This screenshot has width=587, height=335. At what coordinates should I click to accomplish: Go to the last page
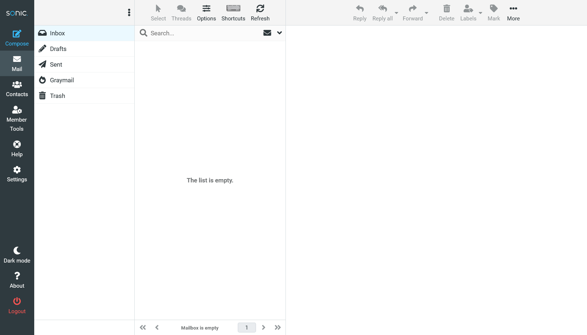pyautogui.click(x=278, y=327)
